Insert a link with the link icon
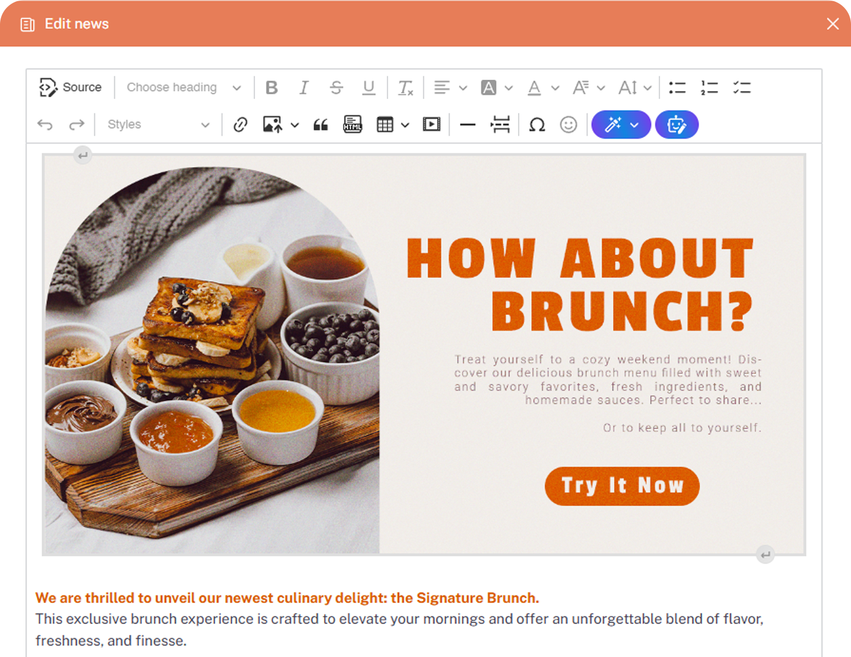Viewport: 851px width, 657px height. pos(240,125)
